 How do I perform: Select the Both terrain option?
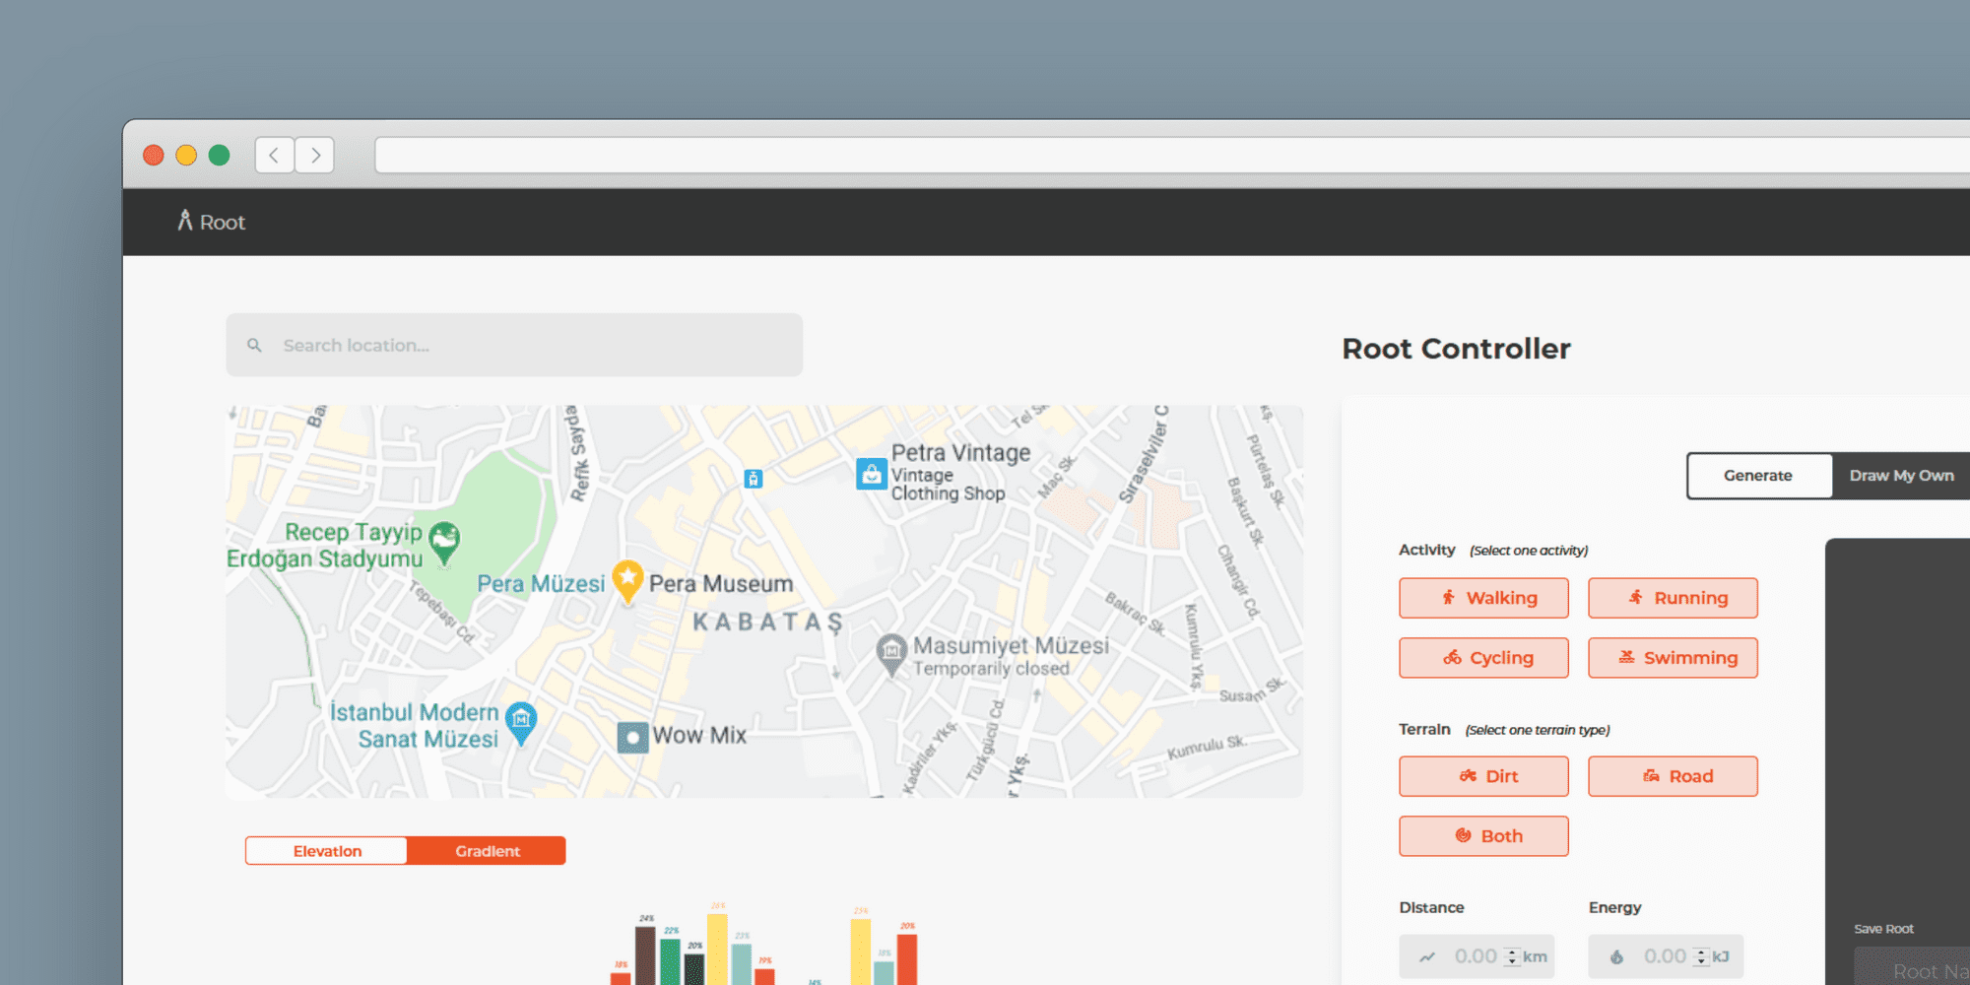[x=1483, y=836]
